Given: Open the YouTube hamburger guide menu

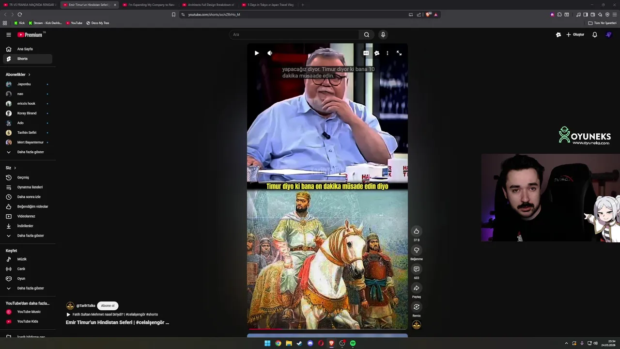Looking at the screenshot, I should point(8,34).
